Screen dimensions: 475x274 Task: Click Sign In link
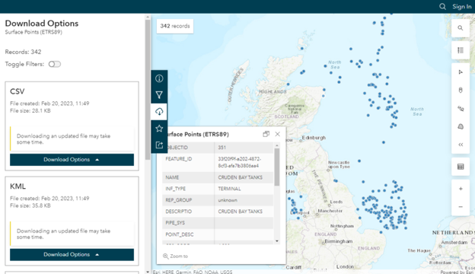[x=461, y=7]
